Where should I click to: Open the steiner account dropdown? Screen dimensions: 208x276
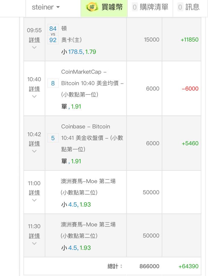(x=46, y=7)
